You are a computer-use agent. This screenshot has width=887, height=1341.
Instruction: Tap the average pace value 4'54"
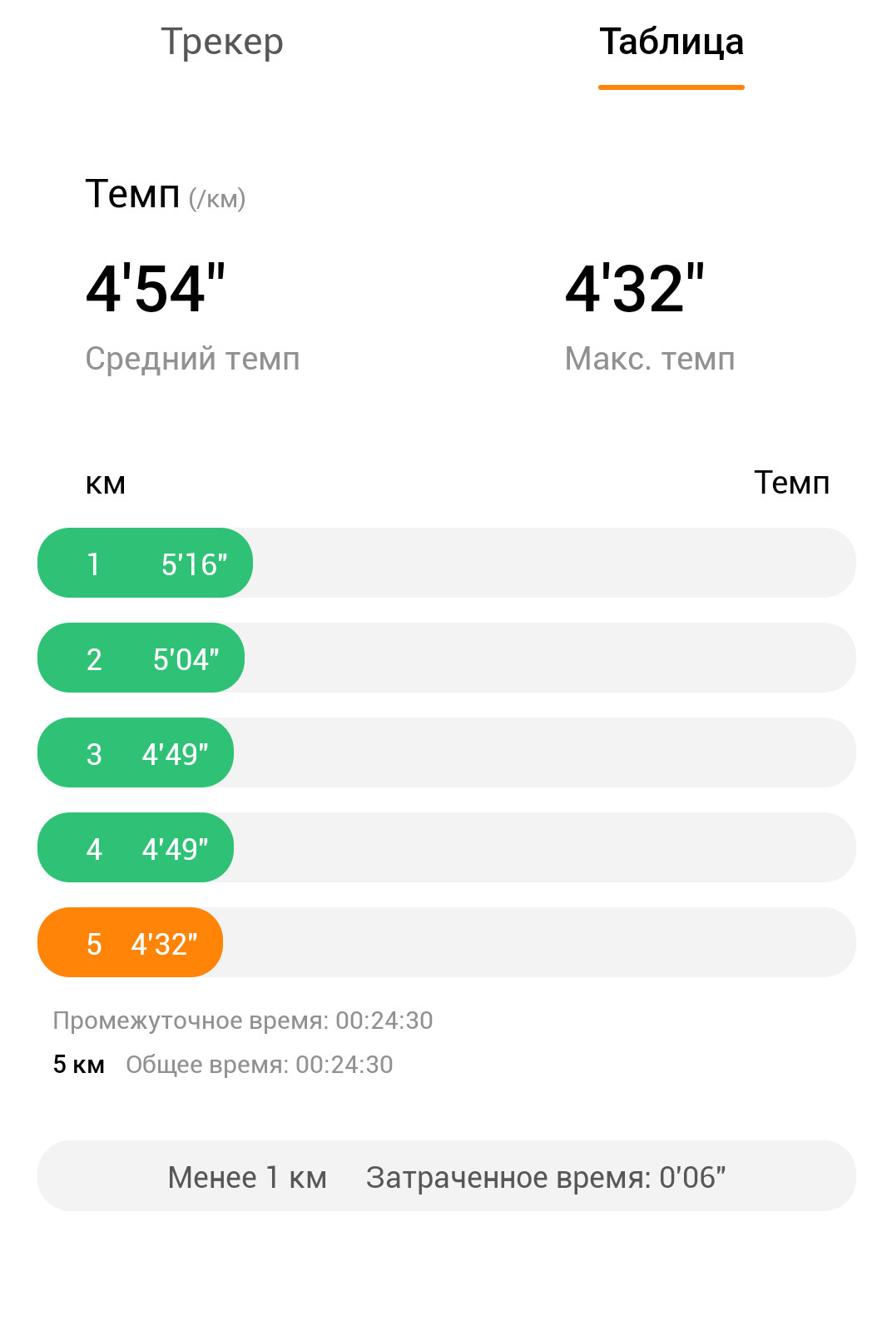pos(156,289)
